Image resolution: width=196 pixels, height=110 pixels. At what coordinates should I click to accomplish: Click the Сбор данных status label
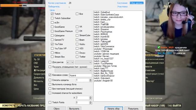pyautogui.click(x=137, y=3)
